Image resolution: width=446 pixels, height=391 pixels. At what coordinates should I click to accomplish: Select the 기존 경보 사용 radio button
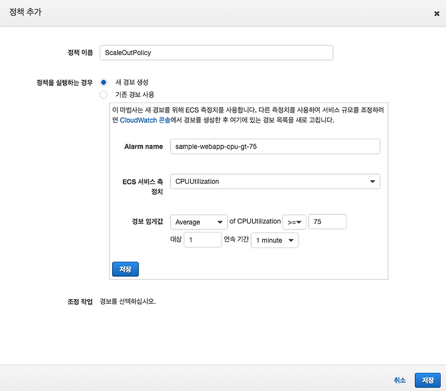click(x=103, y=95)
